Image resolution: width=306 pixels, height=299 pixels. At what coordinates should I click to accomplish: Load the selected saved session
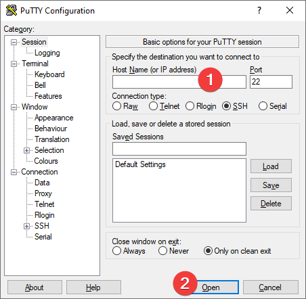coord(271,166)
